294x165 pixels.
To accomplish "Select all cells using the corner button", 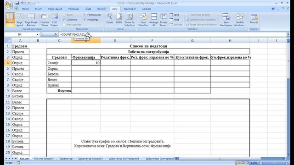I will coord(8,40).
